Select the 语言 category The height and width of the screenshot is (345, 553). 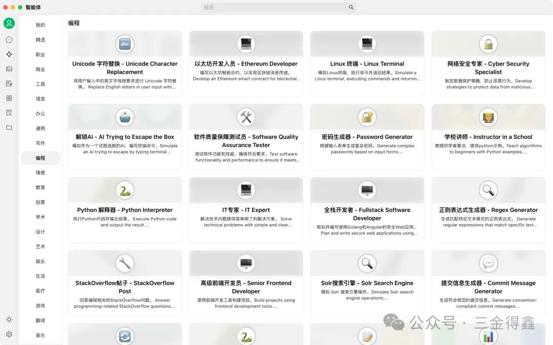40,99
